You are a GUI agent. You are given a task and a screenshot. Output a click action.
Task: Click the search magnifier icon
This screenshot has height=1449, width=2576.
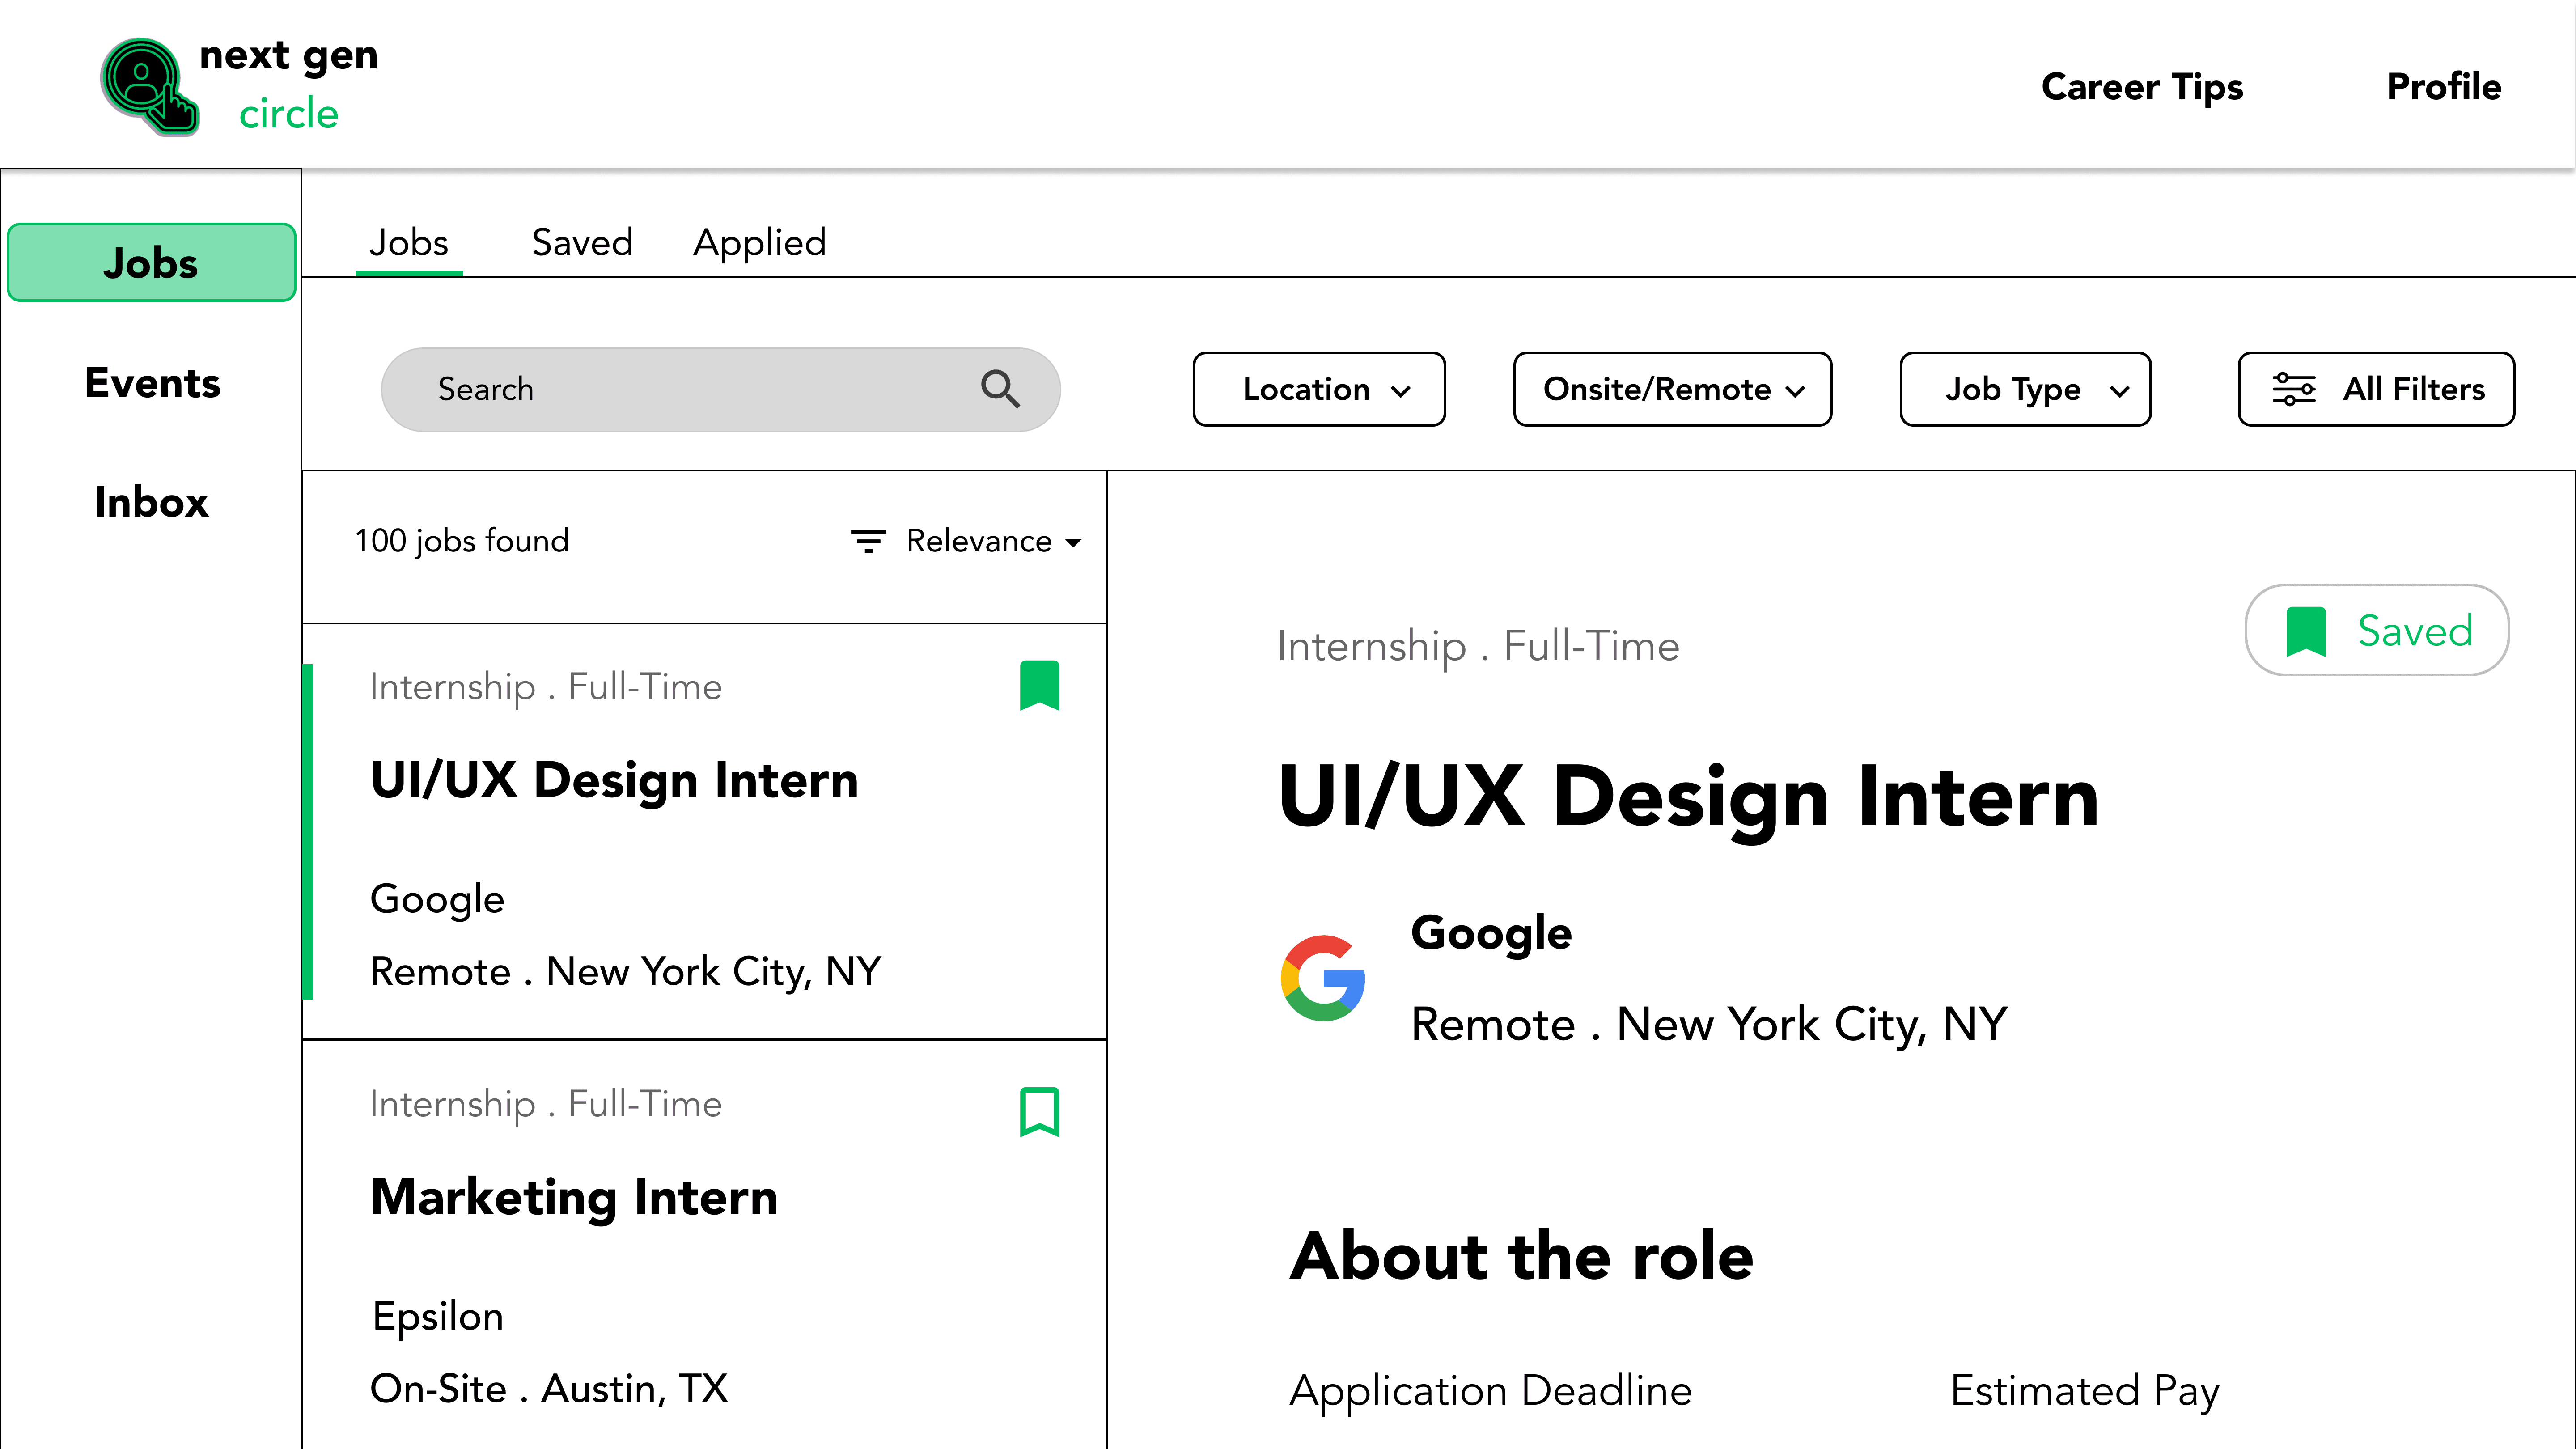tap(1000, 389)
